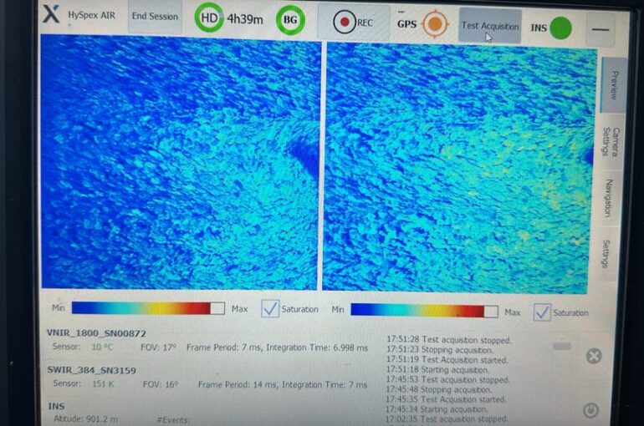Click the VNIR preview image on the left
644x426 pixels.
(181, 162)
